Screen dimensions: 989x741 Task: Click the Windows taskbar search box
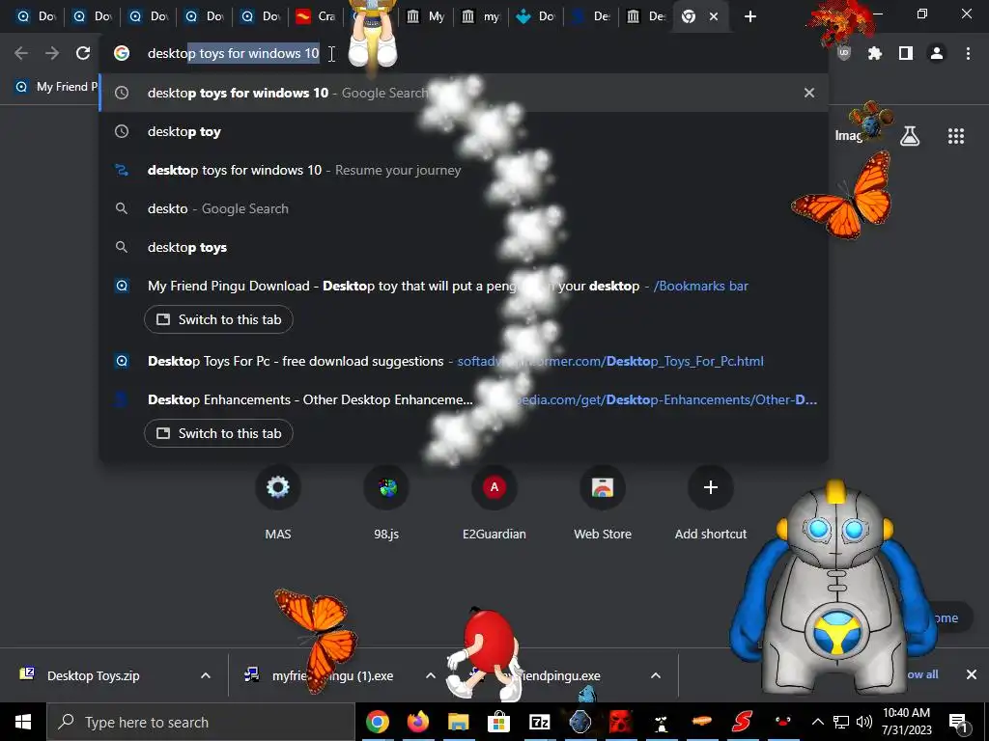[x=201, y=722]
